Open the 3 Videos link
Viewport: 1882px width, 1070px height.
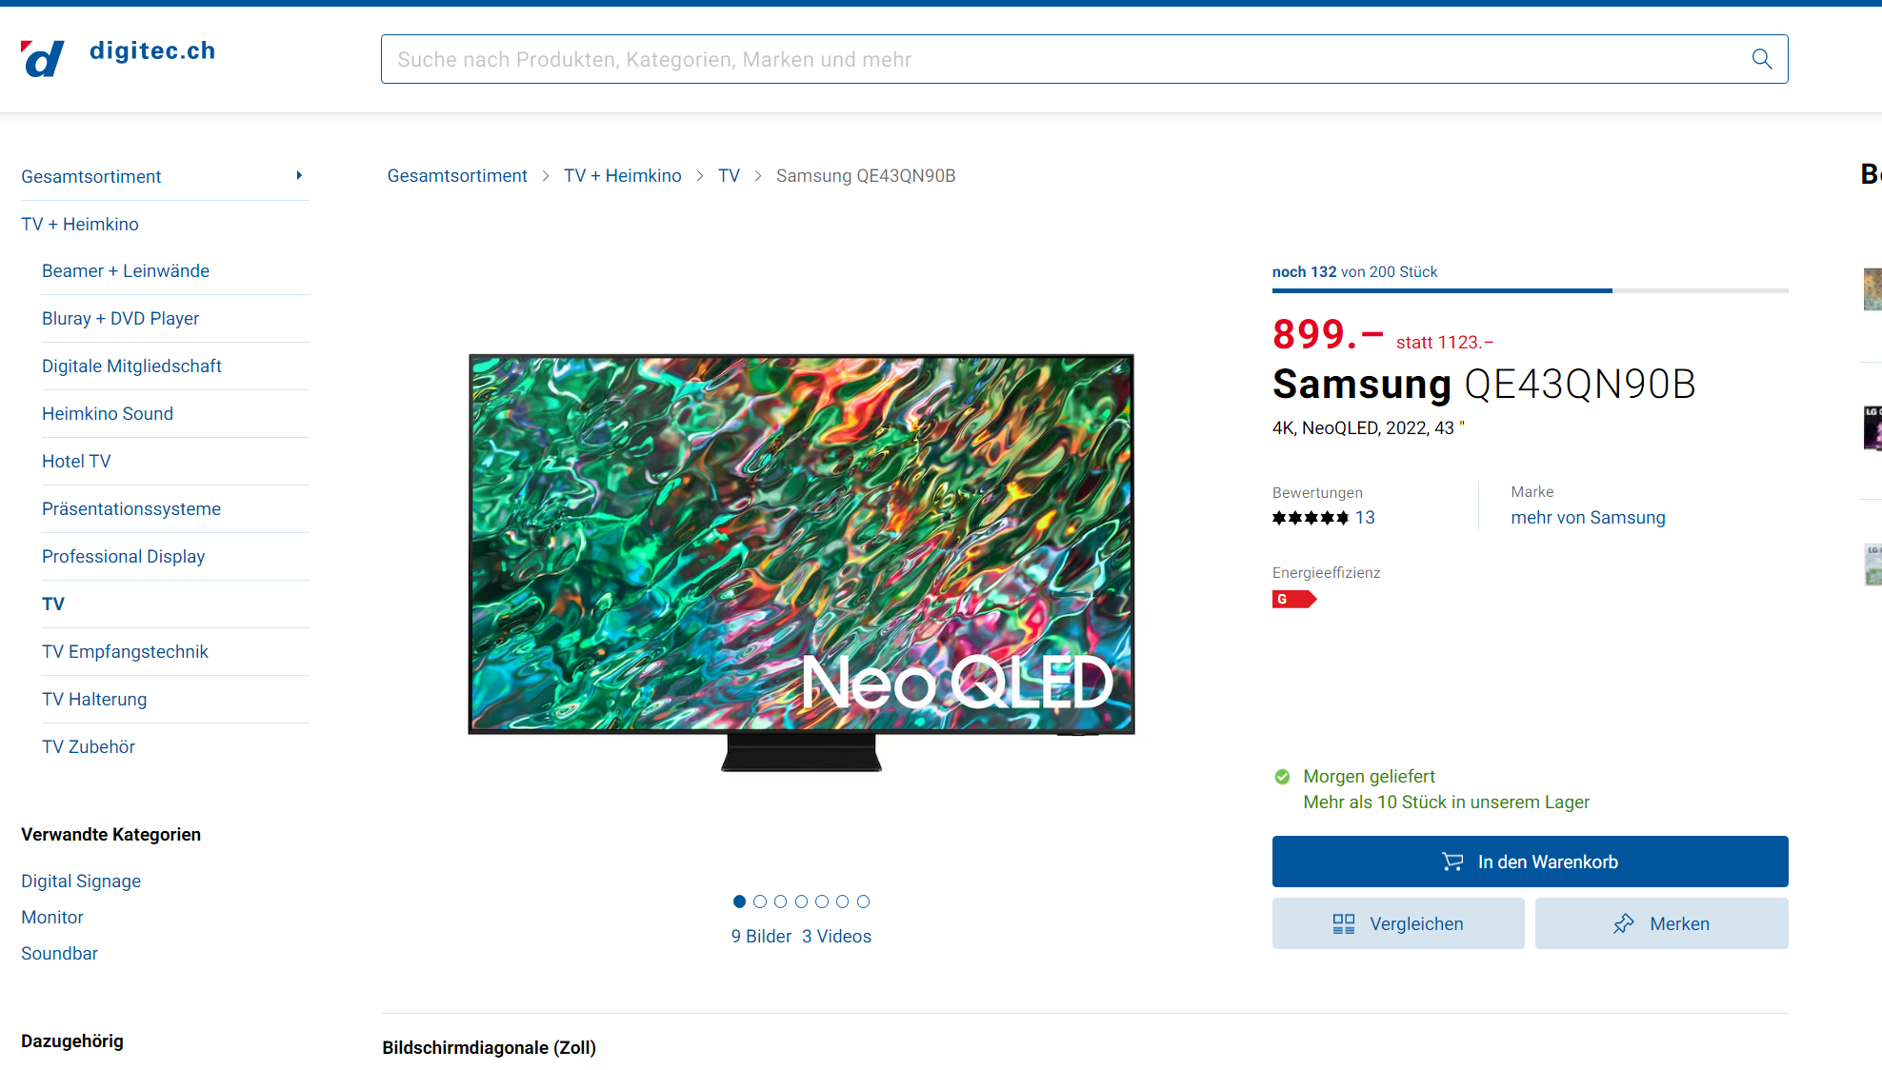(x=836, y=937)
